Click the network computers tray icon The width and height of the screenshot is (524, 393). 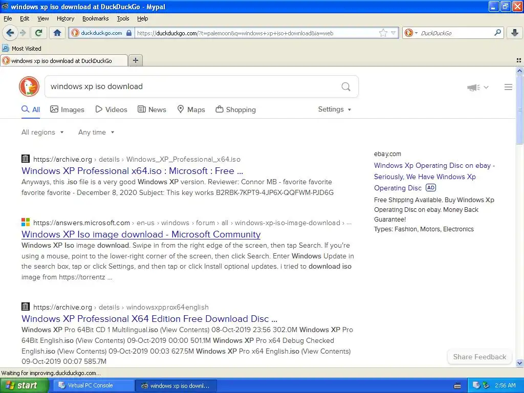coord(476,385)
